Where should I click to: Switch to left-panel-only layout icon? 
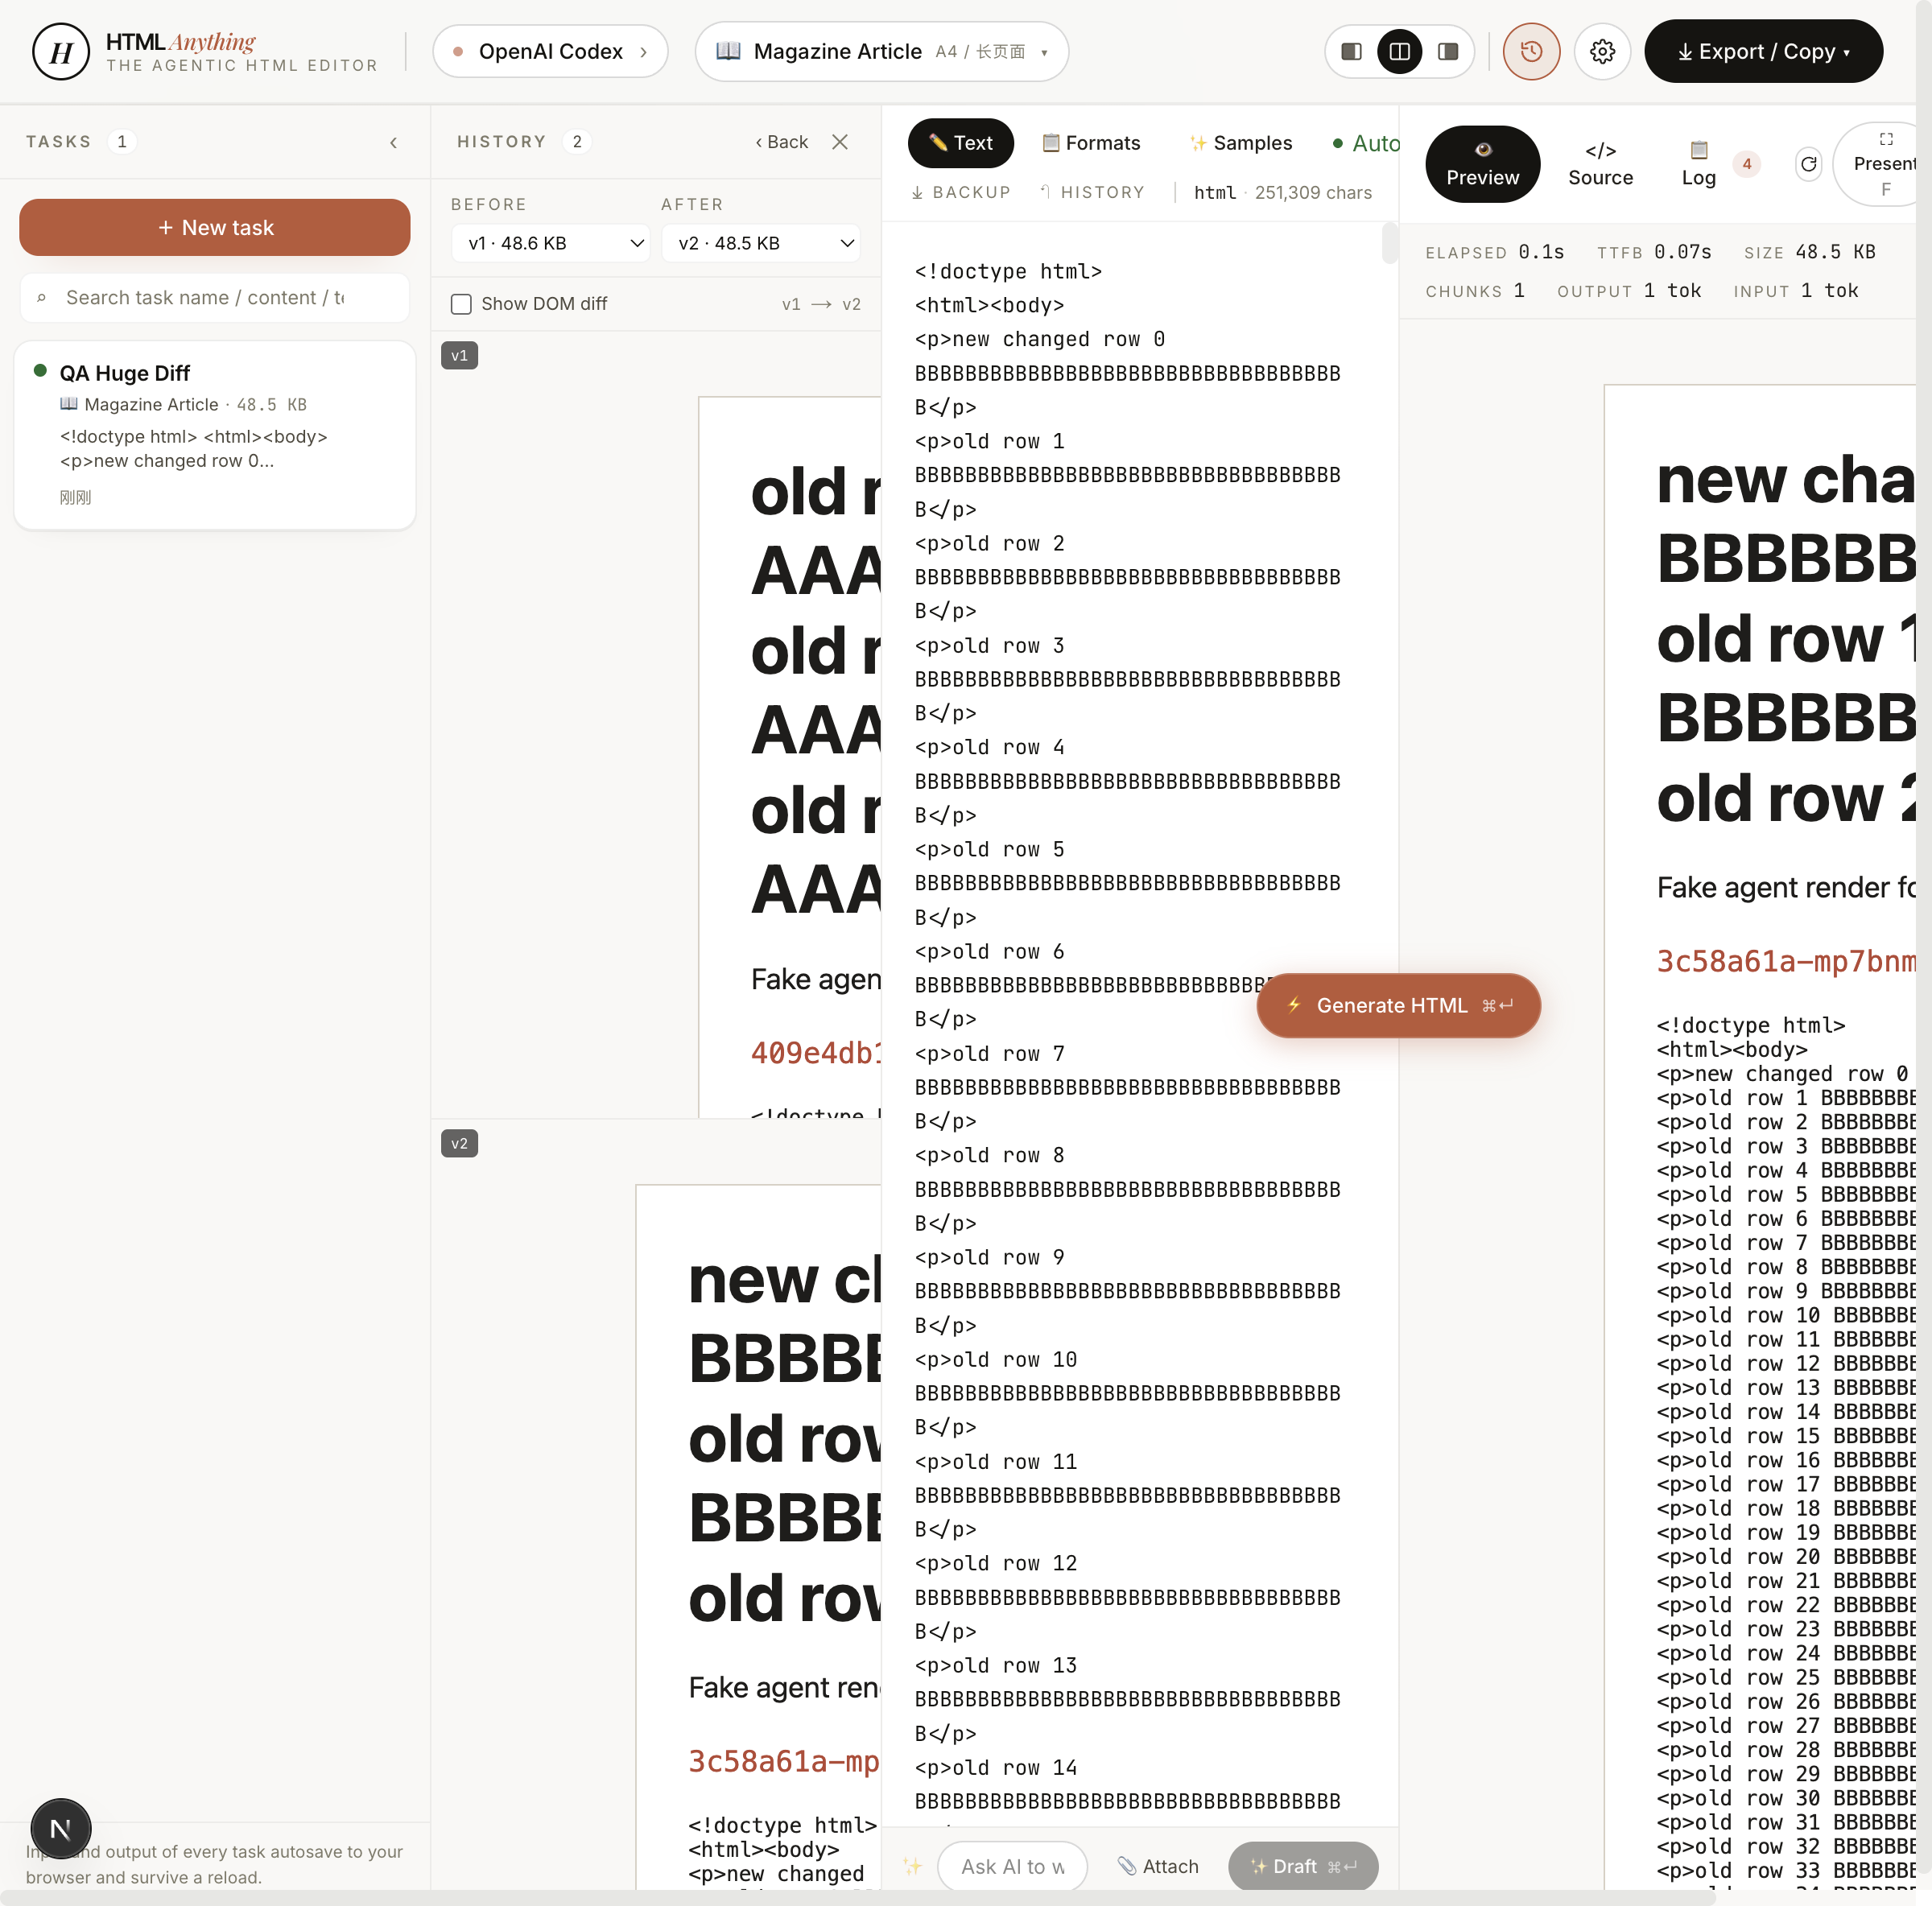(1351, 52)
